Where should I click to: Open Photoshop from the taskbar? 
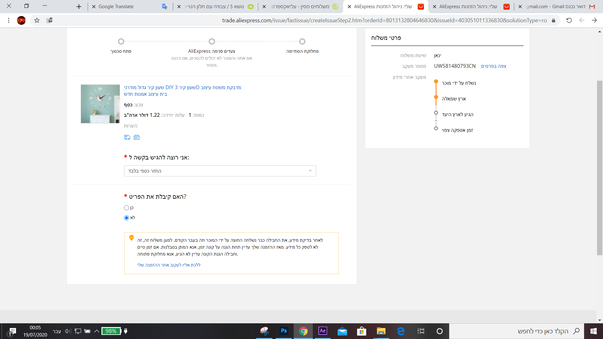pyautogui.click(x=284, y=331)
